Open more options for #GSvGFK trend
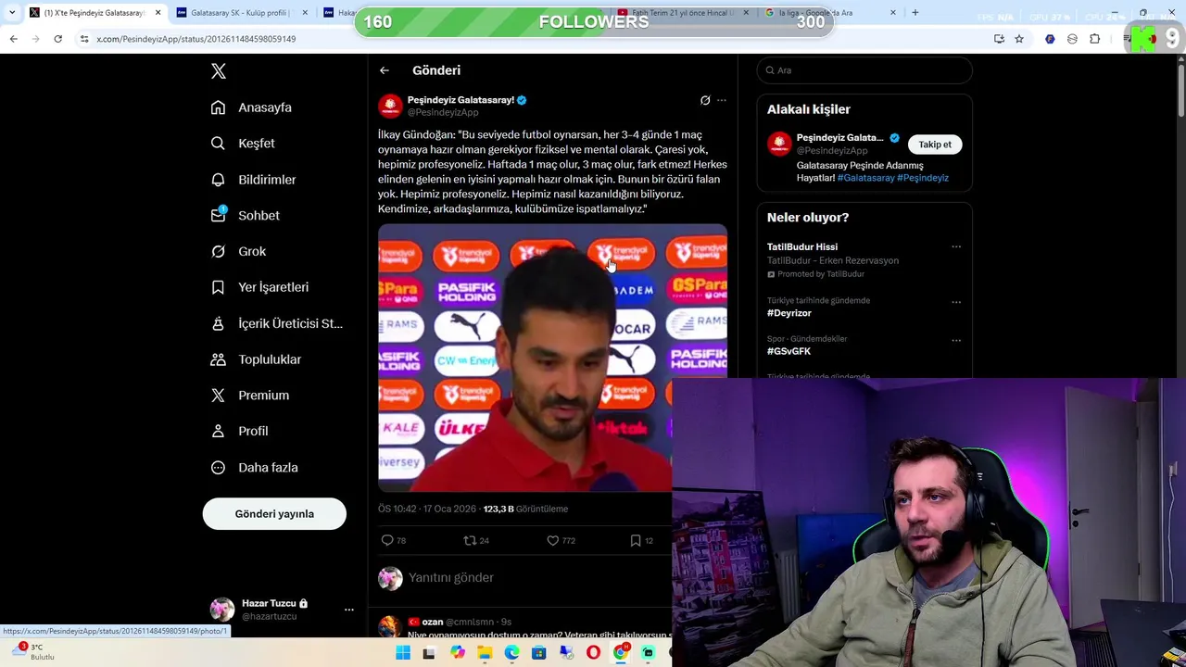This screenshot has width=1186, height=667. pos(956,340)
